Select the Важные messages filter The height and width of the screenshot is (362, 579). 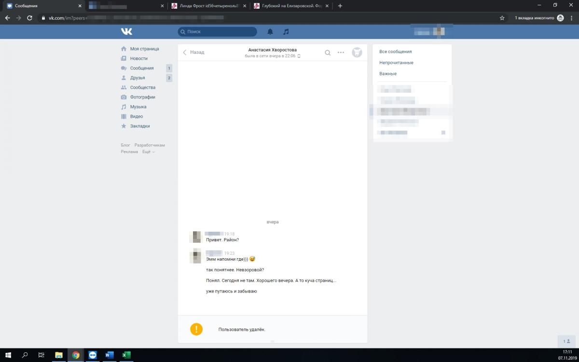coord(388,74)
